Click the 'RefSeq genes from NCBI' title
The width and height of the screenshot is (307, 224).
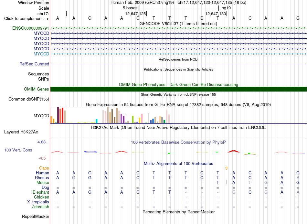tap(178, 59)
